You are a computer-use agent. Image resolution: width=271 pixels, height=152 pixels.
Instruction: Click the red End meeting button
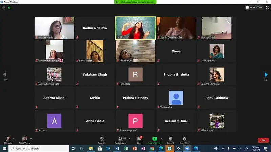click(263, 140)
